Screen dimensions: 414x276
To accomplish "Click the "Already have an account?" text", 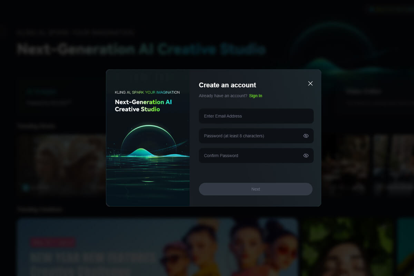I will tap(223, 96).
